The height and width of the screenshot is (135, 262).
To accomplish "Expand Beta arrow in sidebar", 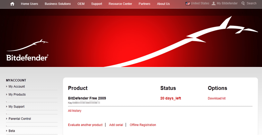I will pyautogui.click(x=7, y=130).
